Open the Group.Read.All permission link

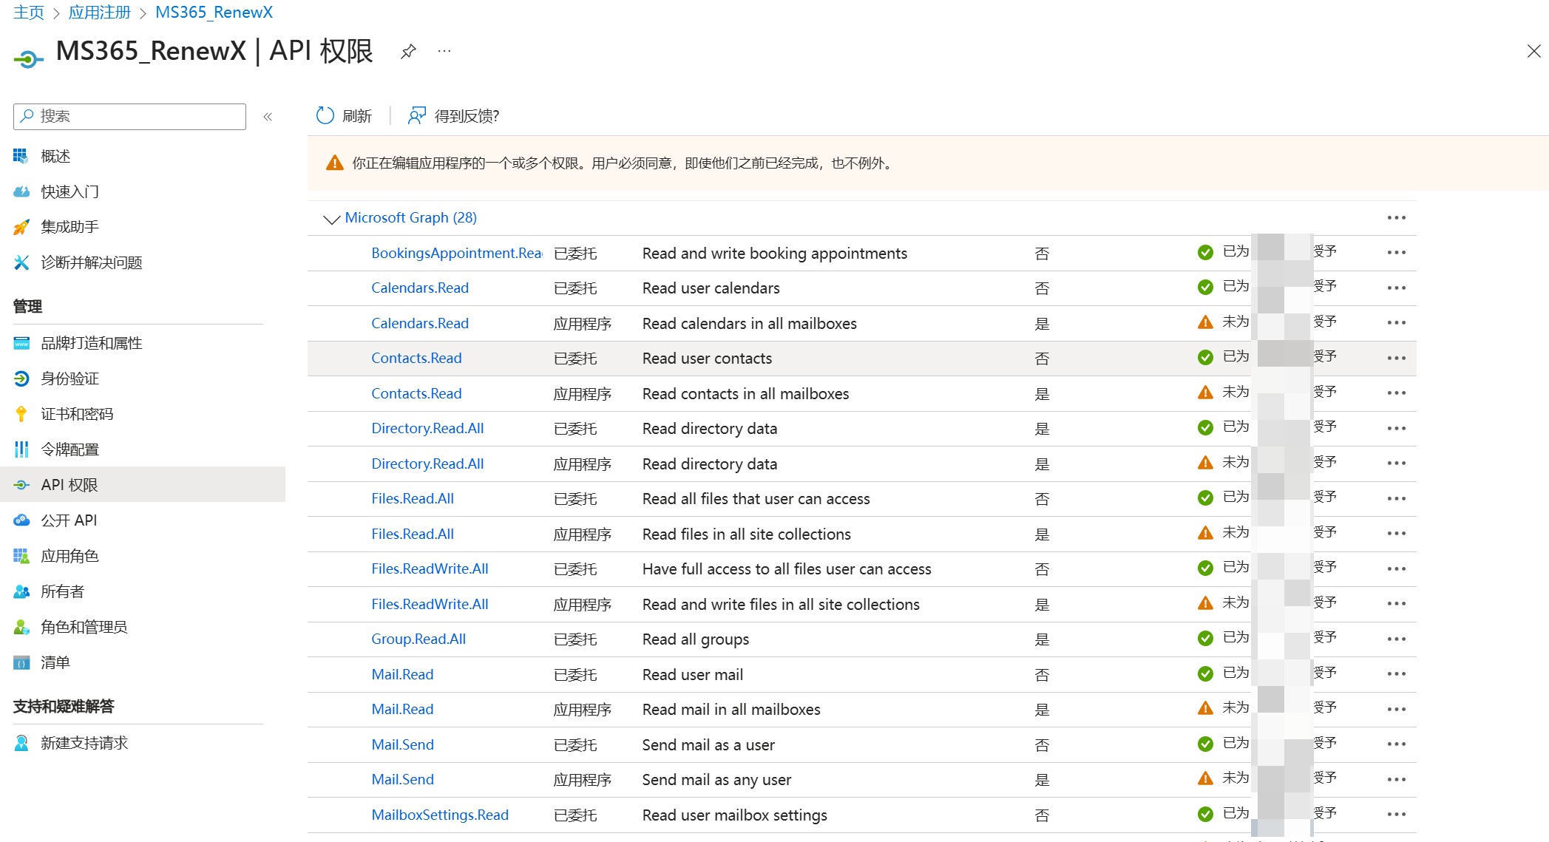click(418, 639)
